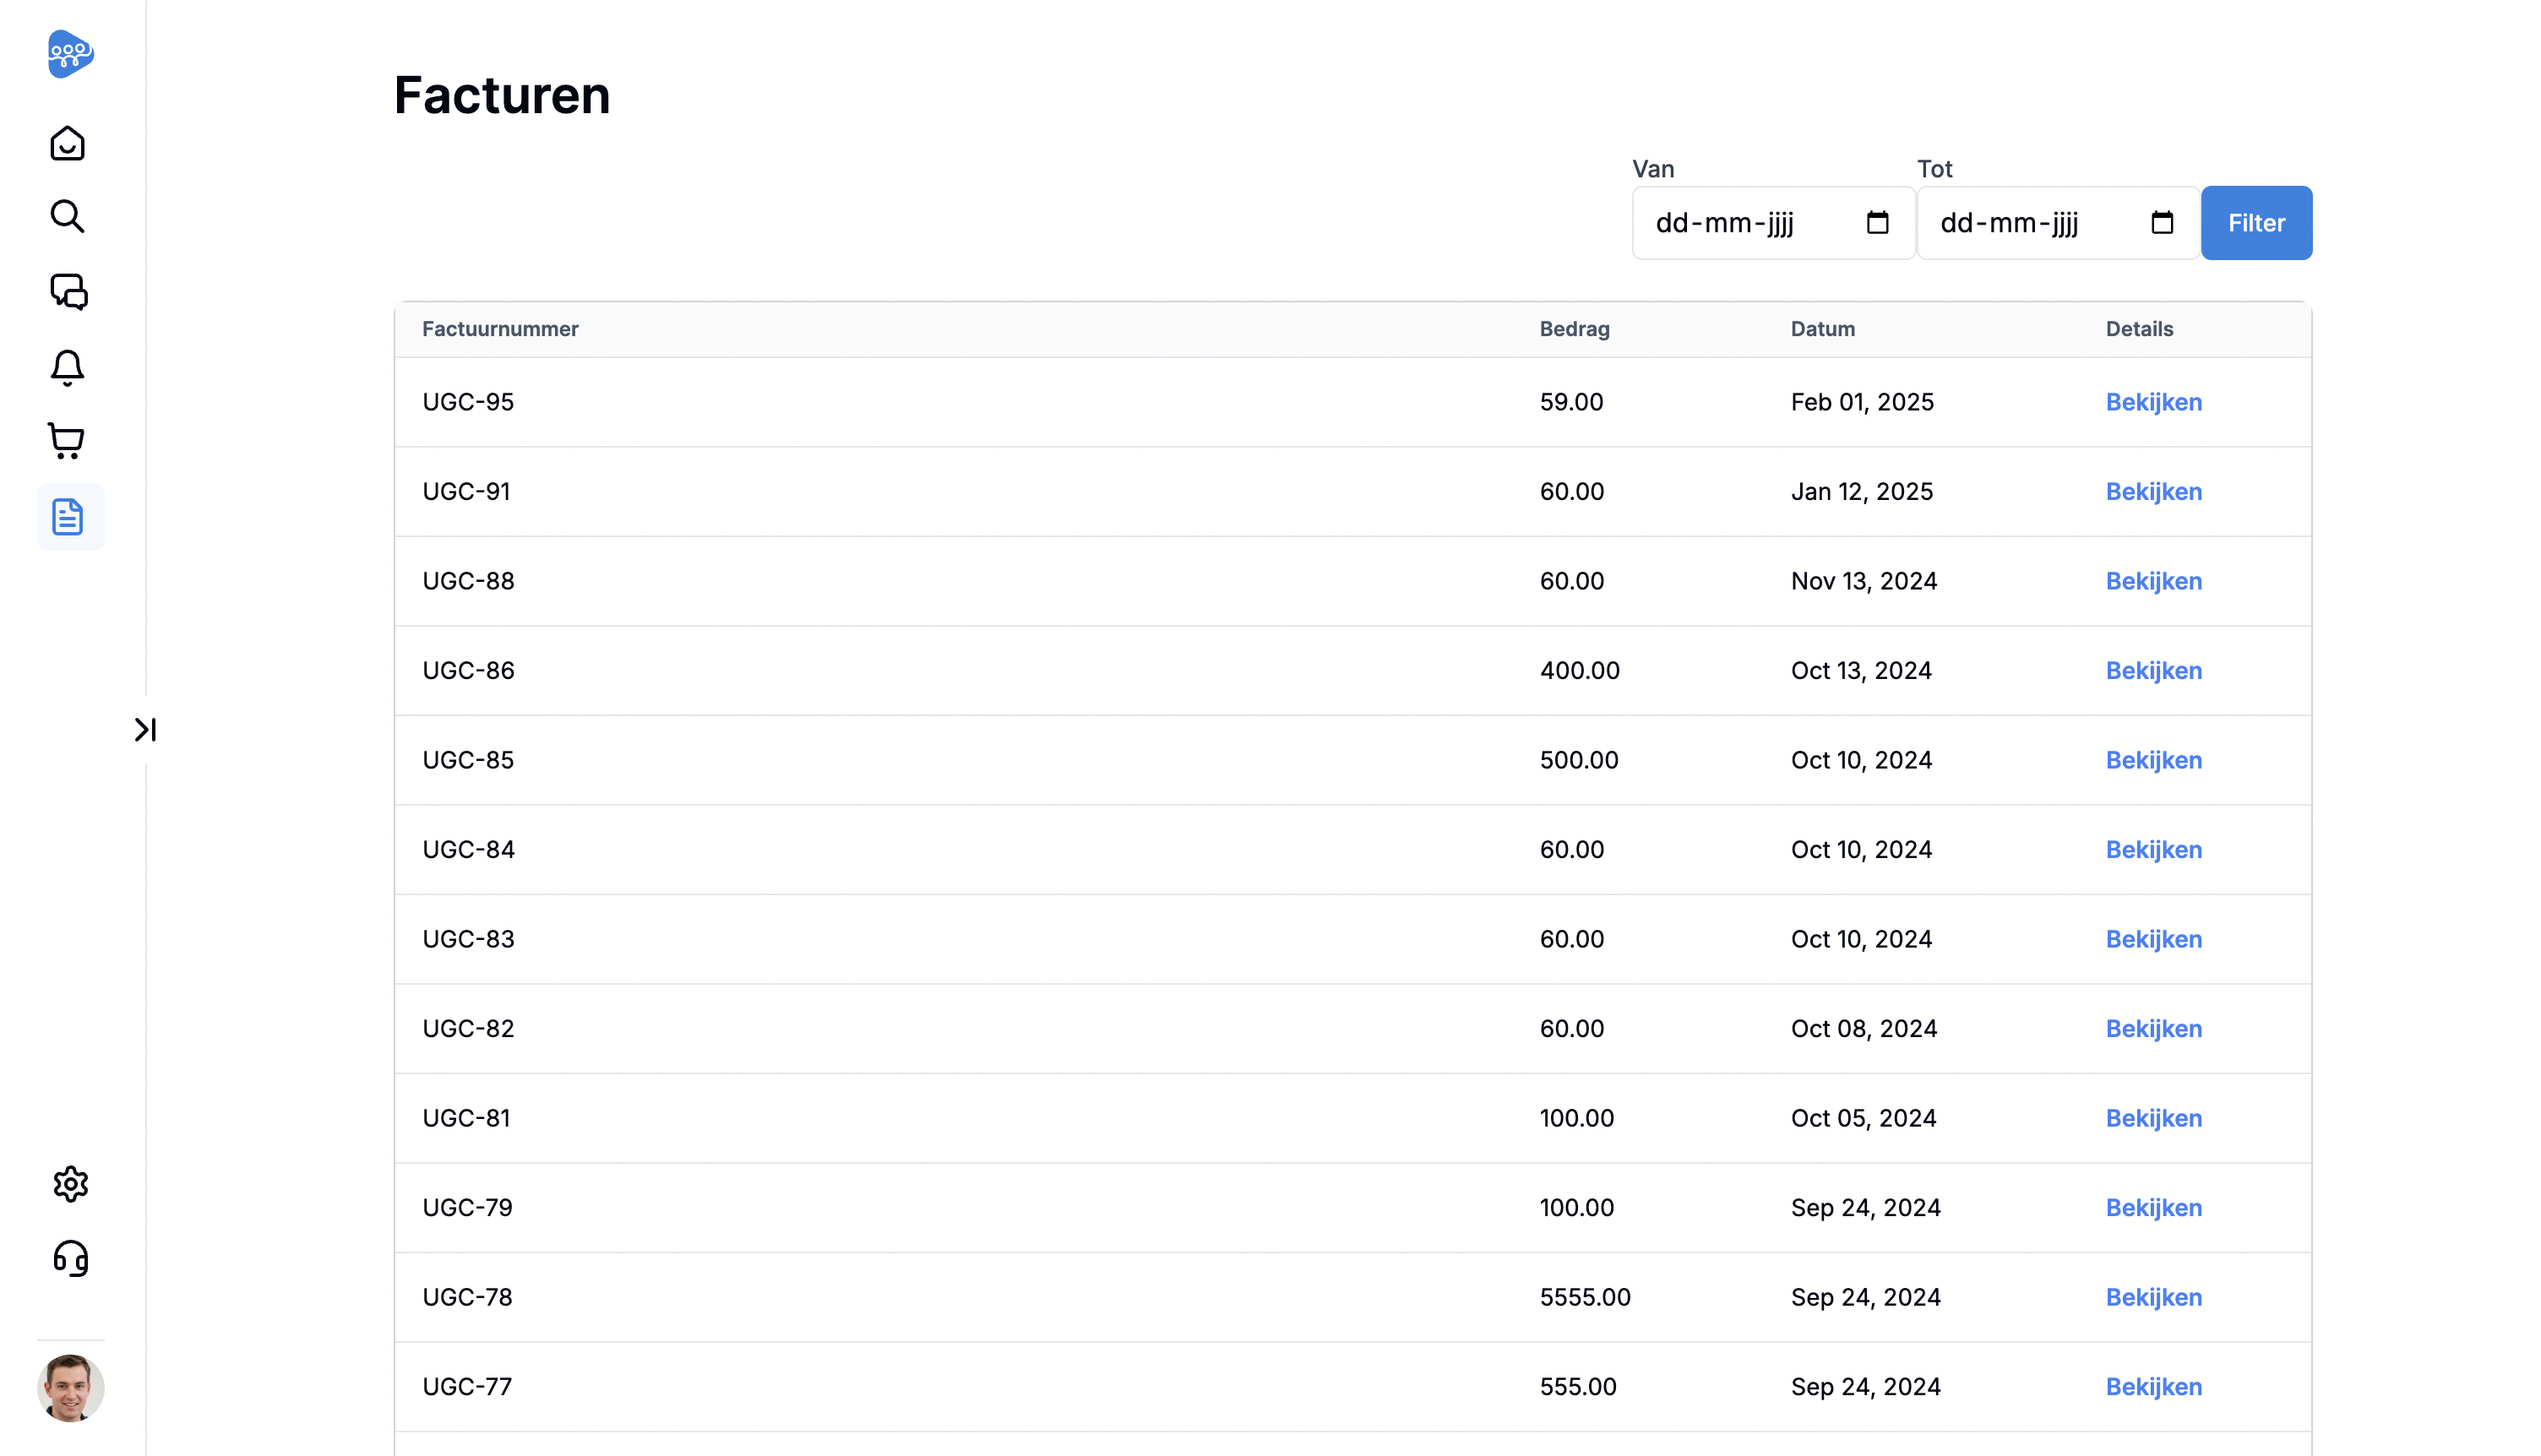Image resolution: width=2541 pixels, height=1456 pixels.
Task: Select invoice number UGC-83
Action: click(468, 939)
